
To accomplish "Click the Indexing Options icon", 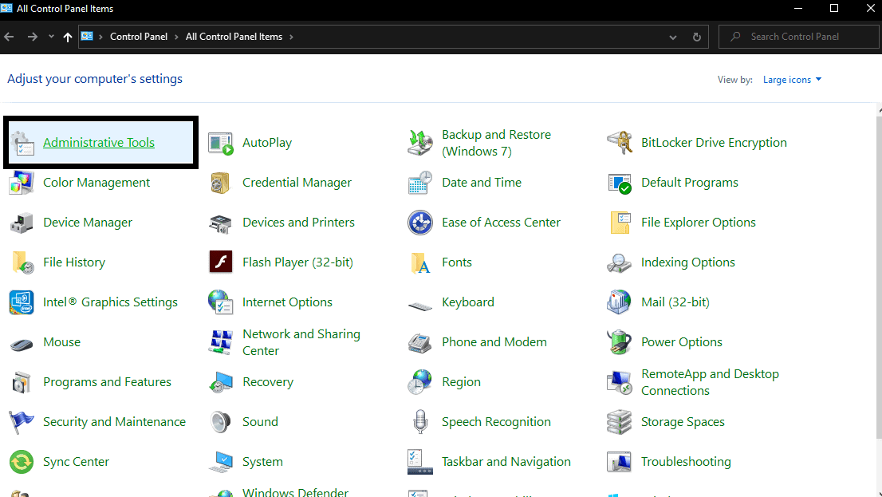I will pyautogui.click(x=620, y=262).
